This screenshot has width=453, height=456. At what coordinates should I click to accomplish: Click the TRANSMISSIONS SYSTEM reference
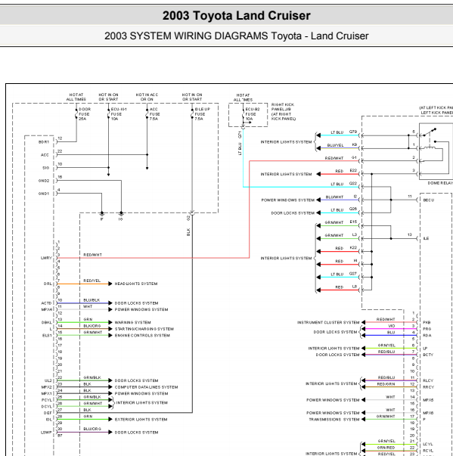[334, 420]
